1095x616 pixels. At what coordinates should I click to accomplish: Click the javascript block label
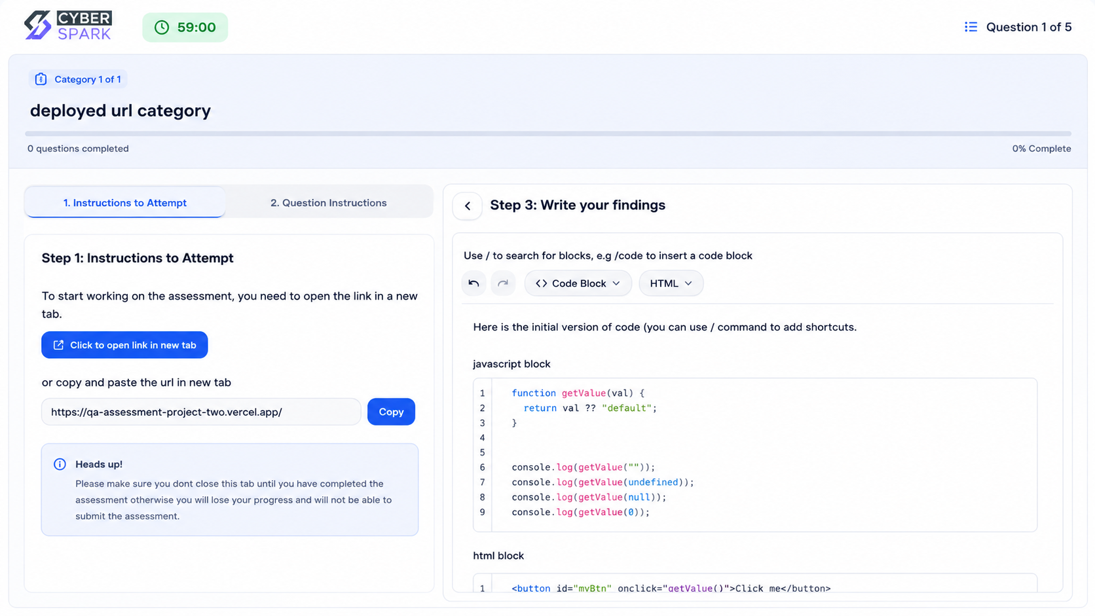[511, 364]
